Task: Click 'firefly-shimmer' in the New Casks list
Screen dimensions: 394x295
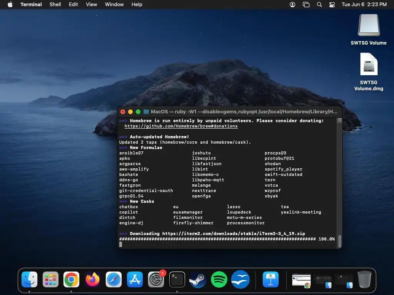Action: [193, 223]
